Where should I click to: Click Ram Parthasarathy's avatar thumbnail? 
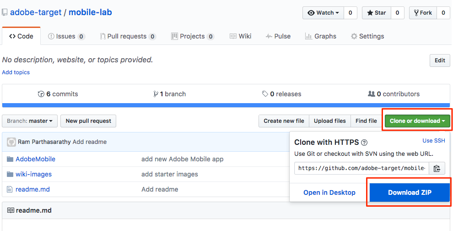(11, 142)
